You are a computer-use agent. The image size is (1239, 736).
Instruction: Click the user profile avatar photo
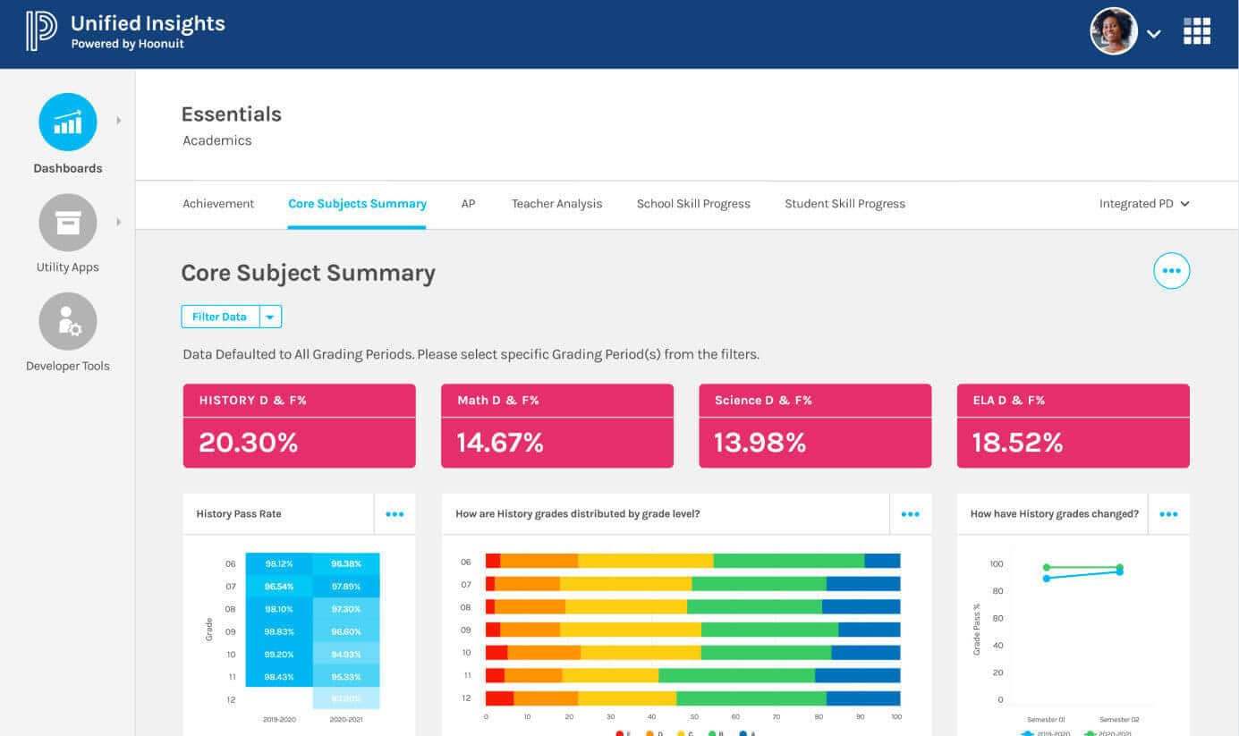click(x=1114, y=31)
